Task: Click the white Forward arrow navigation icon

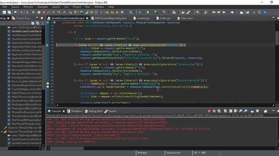Action: click(x=232, y=12)
